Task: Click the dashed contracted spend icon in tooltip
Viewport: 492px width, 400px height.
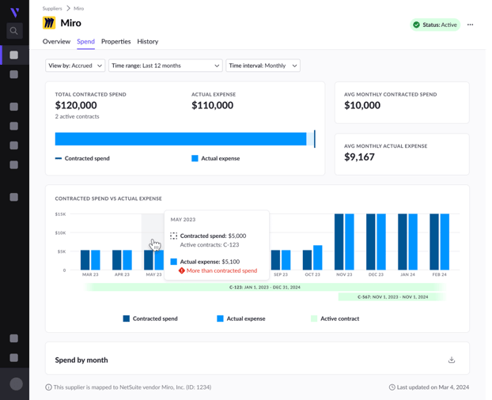Action: 173,236
